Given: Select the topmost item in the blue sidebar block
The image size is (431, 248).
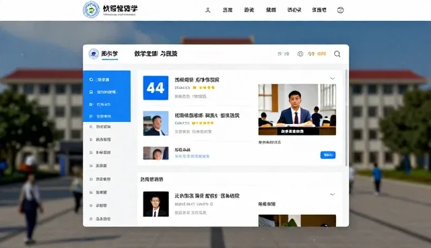Looking at the screenshot, I should click(106, 80).
